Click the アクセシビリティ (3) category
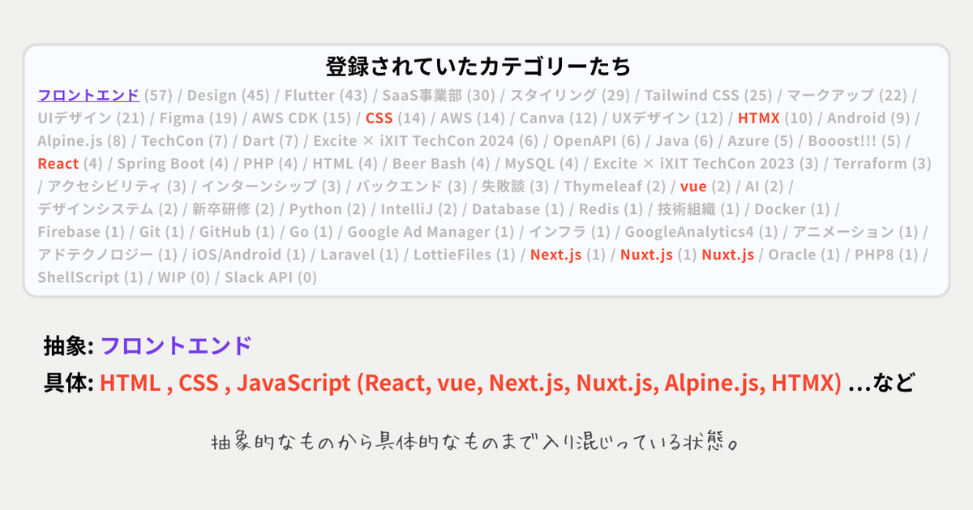Viewport: 973px width, 510px height. [117, 187]
